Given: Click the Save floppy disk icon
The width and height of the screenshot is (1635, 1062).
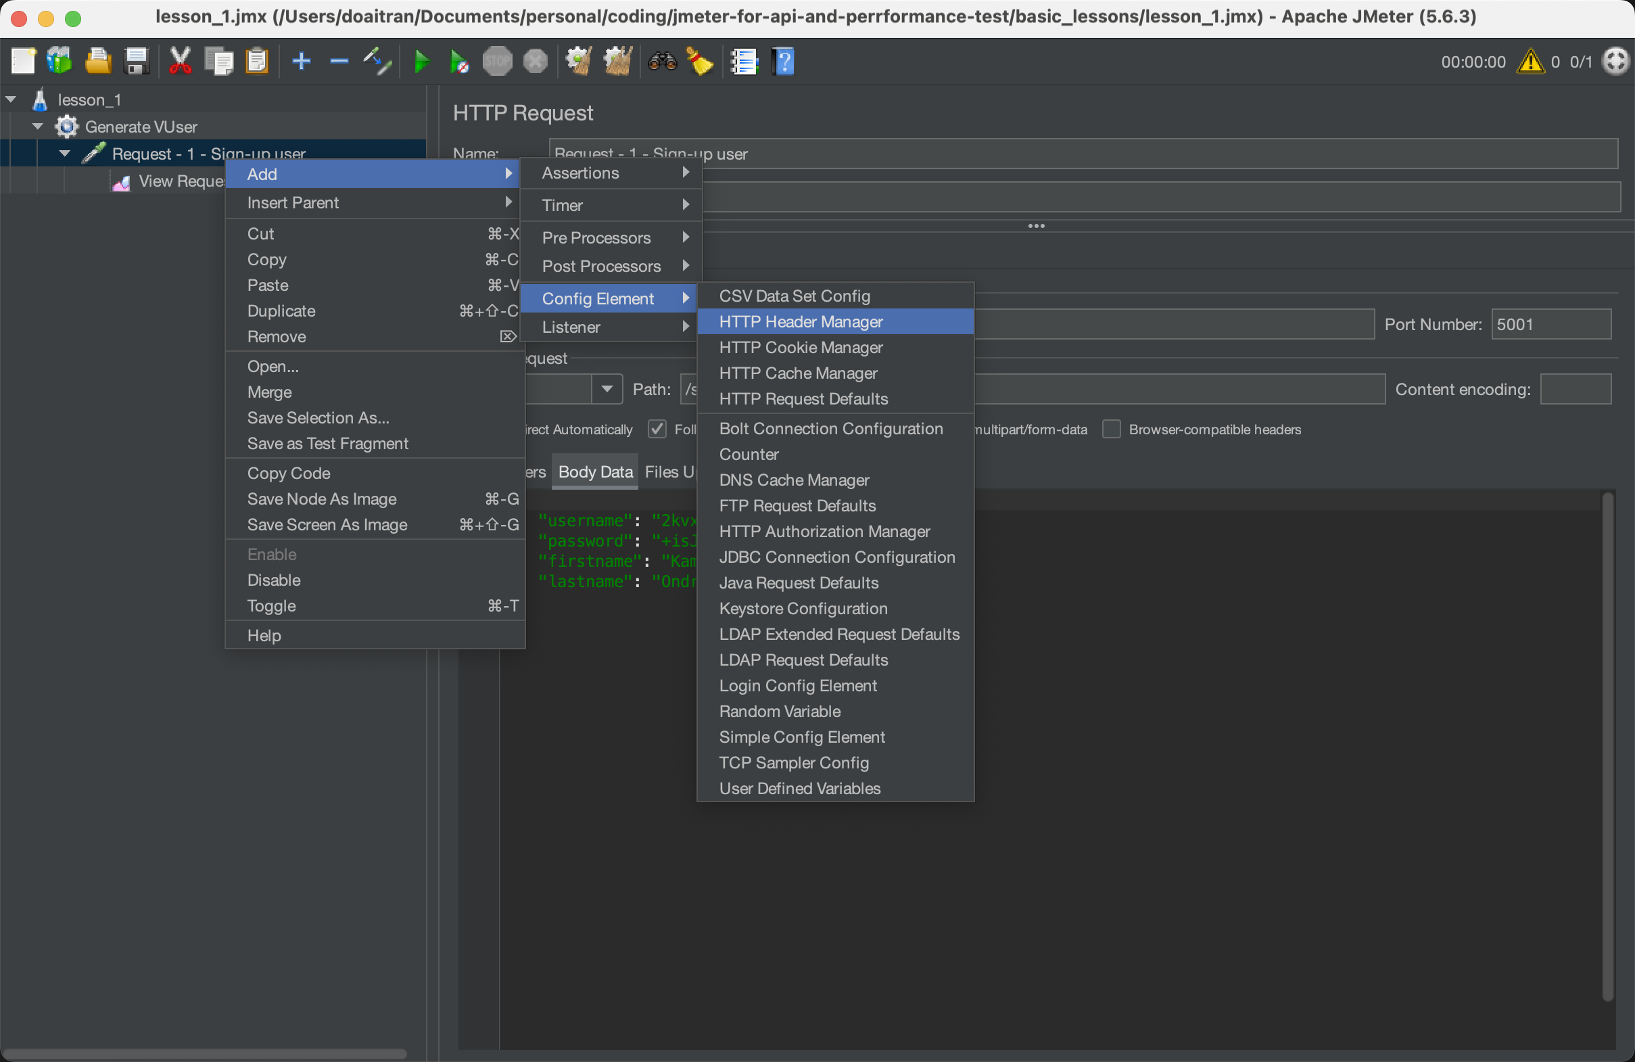Looking at the screenshot, I should tap(136, 61).
